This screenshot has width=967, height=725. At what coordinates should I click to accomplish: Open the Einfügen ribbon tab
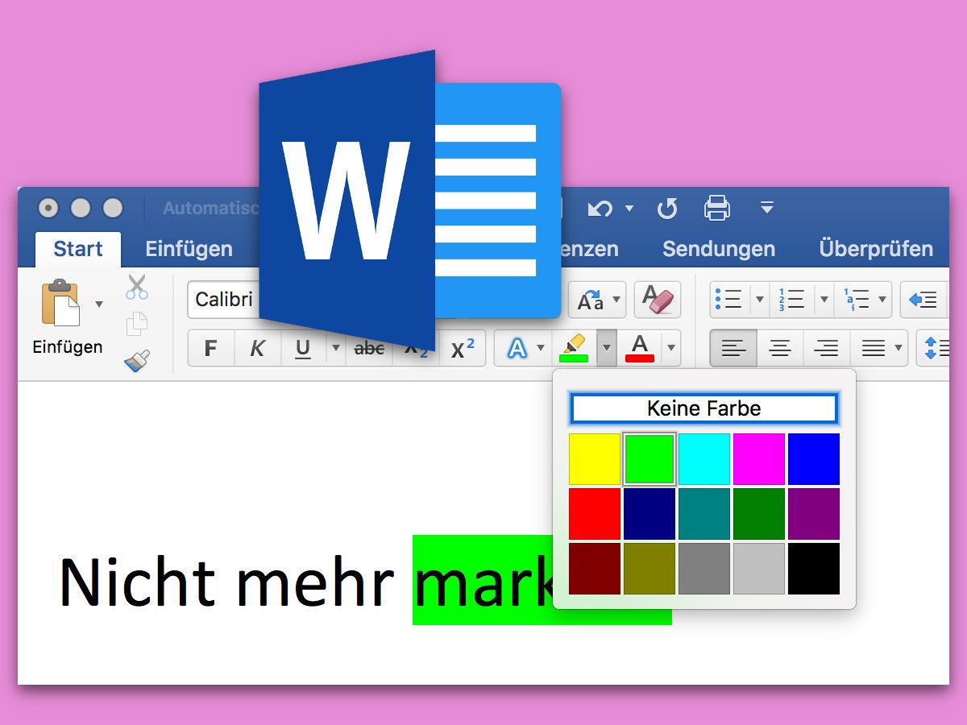click(x=189, y=249)
